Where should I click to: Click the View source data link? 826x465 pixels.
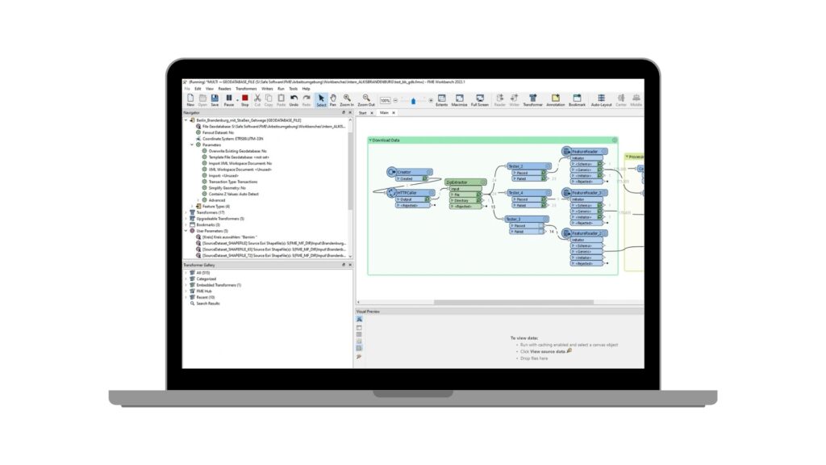[548, 352]
